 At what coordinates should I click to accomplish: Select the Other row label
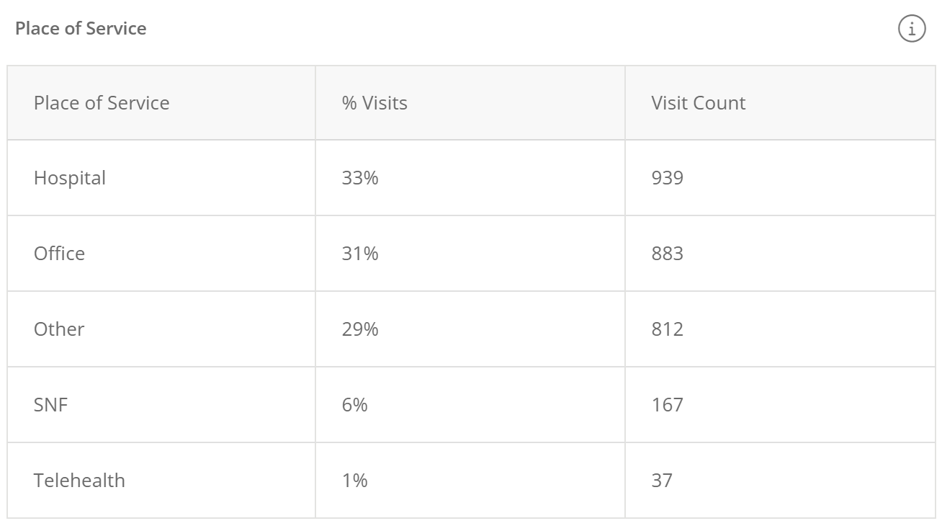coord(59,329)
